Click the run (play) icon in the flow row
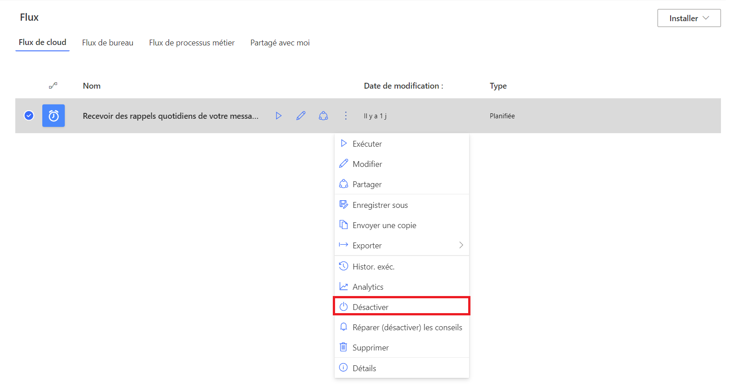The height and width of the screenshot is (386, 734). click(278, 116)
